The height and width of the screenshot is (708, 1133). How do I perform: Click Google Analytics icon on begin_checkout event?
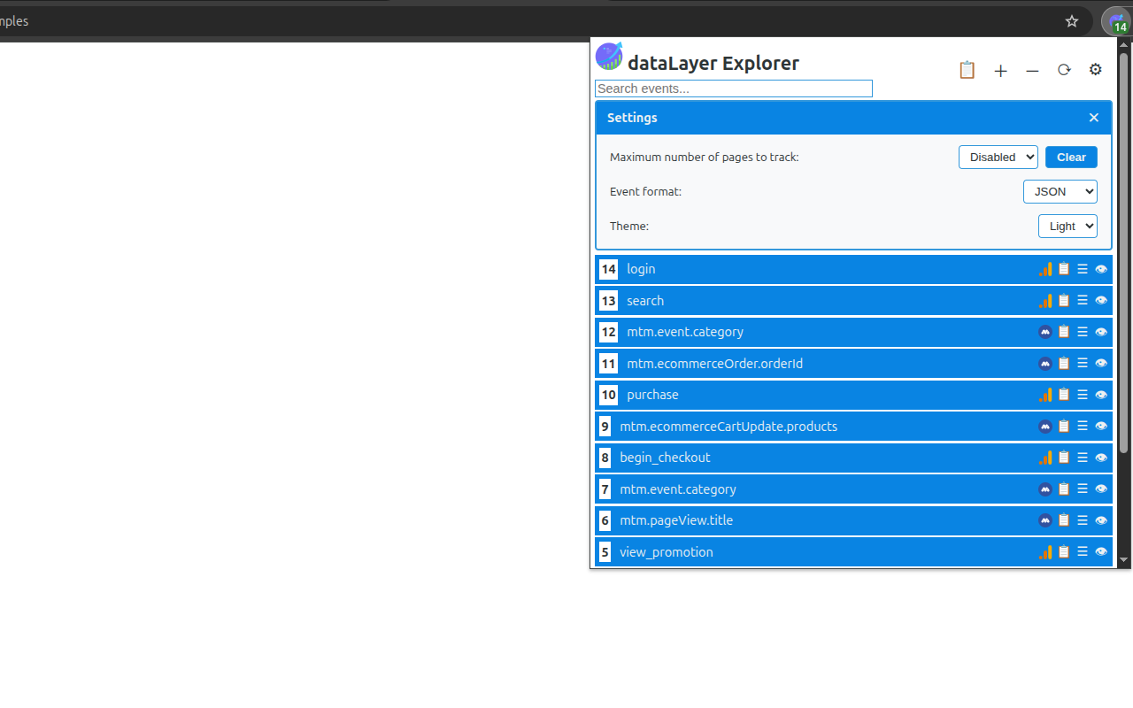[1045, 458]
